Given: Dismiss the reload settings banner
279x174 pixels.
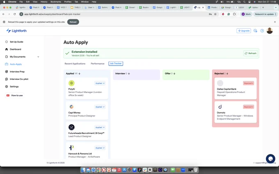Looking at the screenshot, I should (x=275, y=22).
